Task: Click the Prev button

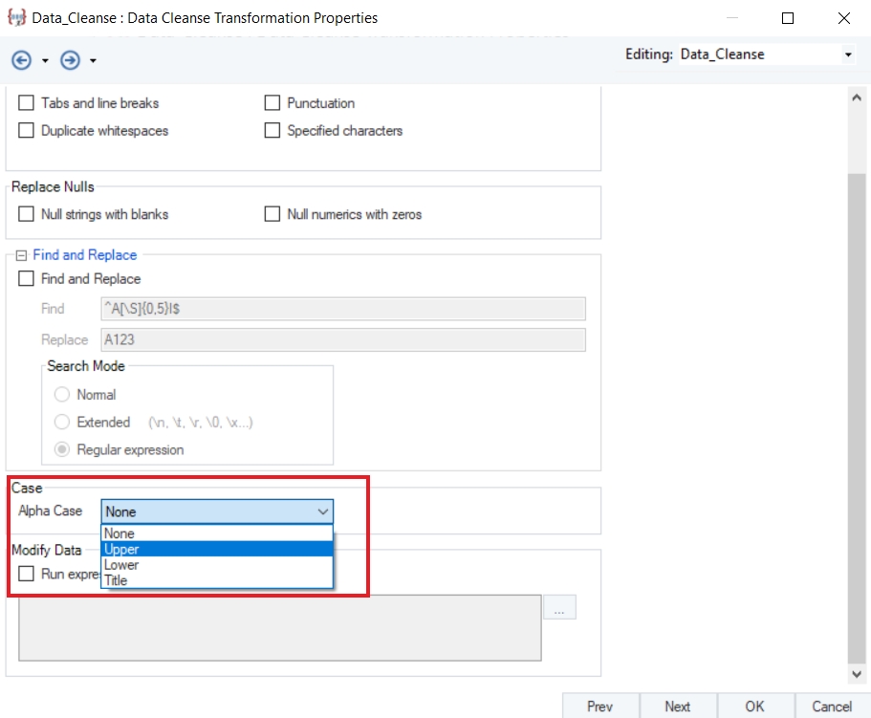Action: pos(599,707)
